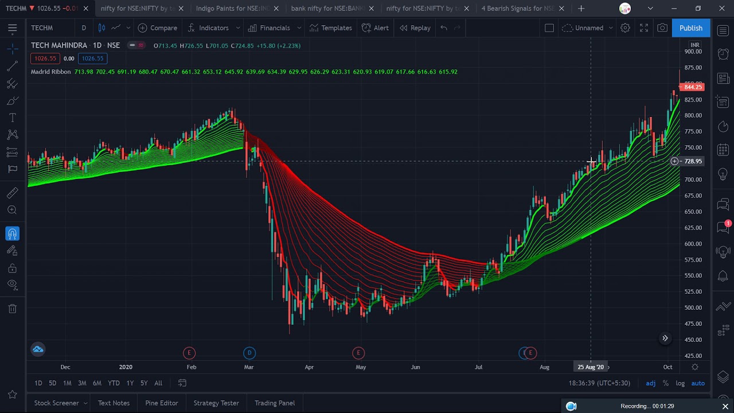Open indicator Templates menu
Viewport: 734px width, 413px height.
[331, 28]
